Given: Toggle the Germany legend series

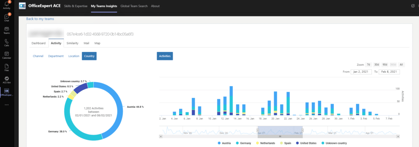Looking at the screenshot, I should click(243, 143).
